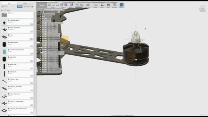Click the Create Sketch toolbar icon
The width and height of the screenshot is (208, 117).
(x=49, y=5)
